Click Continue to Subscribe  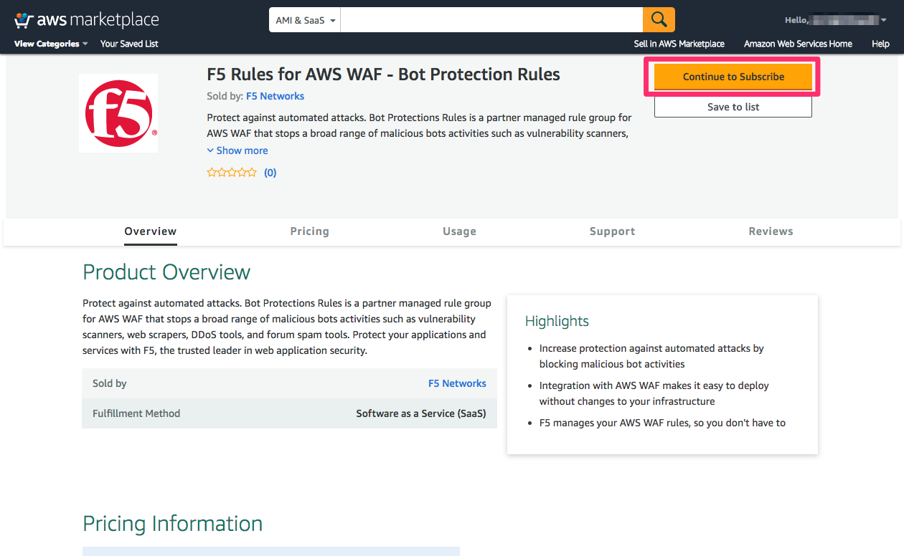[733, 77]
